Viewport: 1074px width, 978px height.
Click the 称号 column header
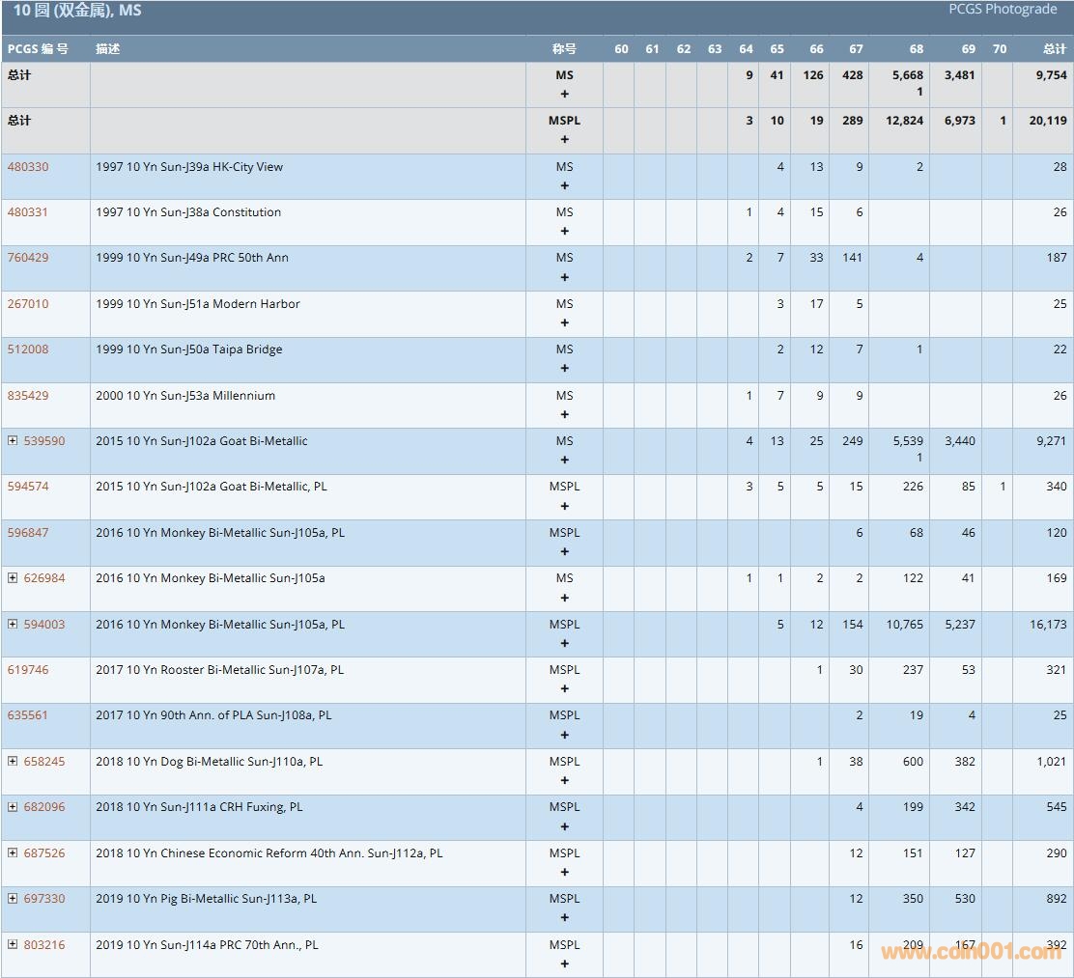[x=564, y=49]
